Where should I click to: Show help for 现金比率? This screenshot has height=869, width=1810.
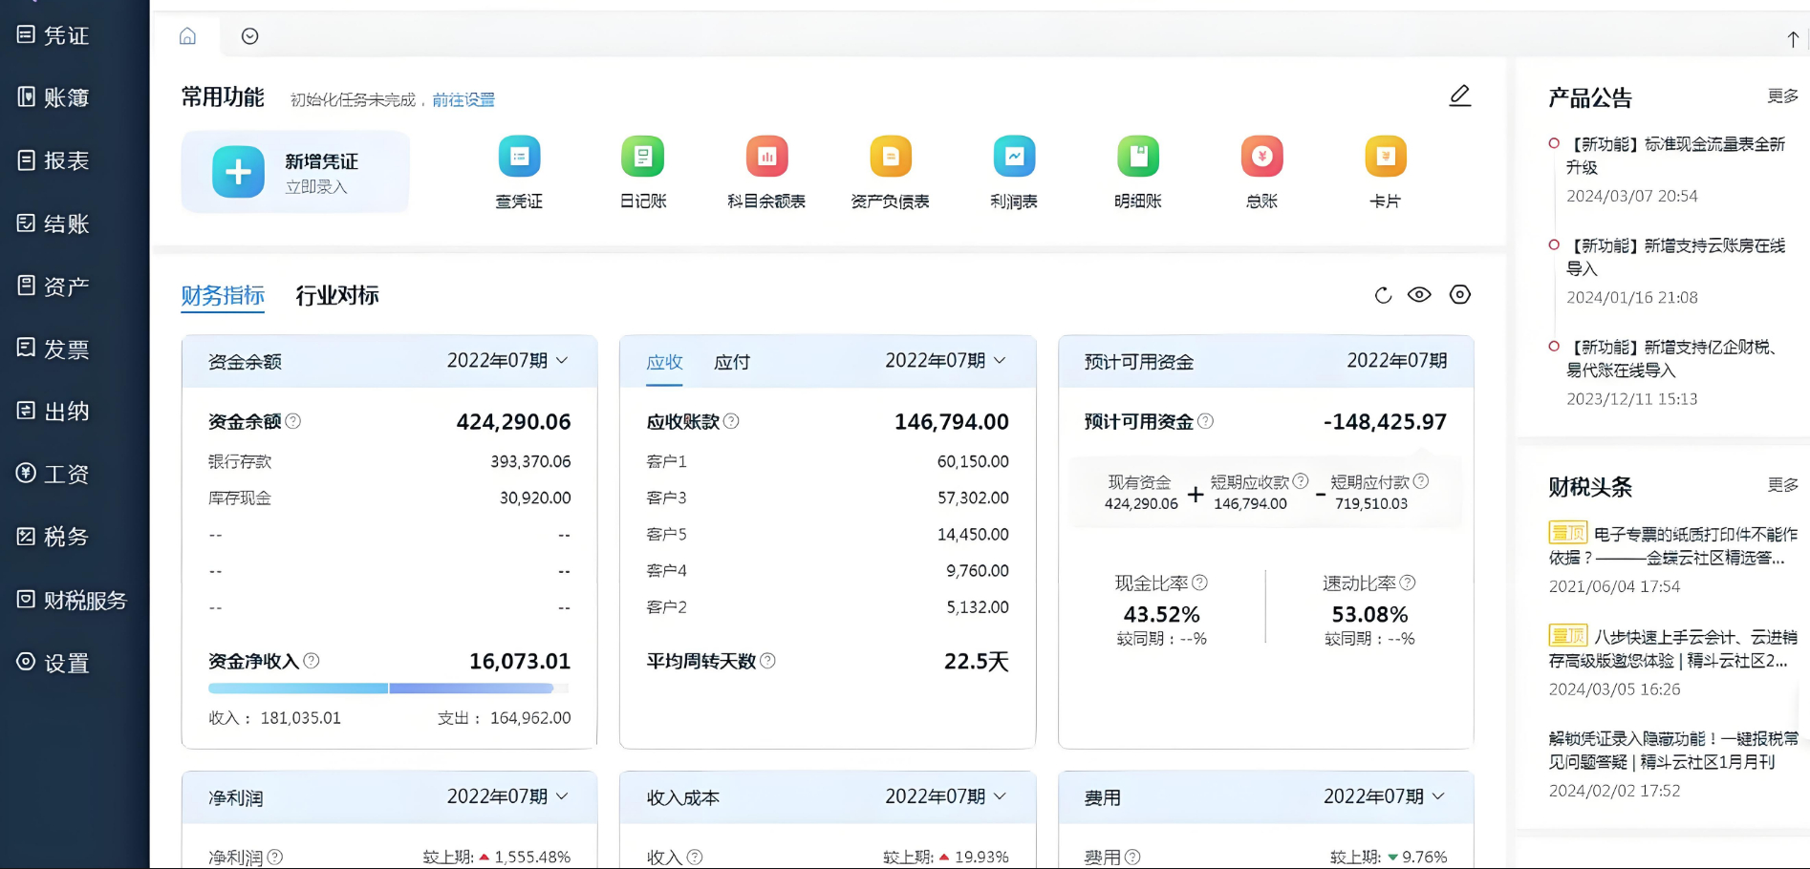1200,583
